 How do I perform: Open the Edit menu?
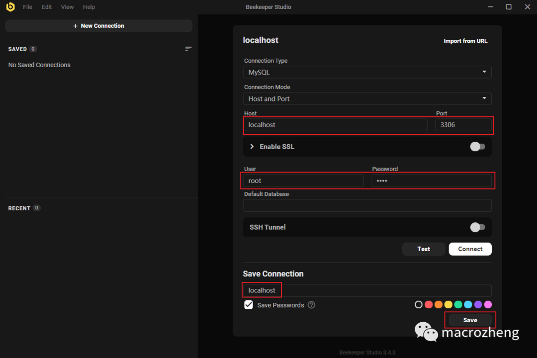click(x=47, y=7)
